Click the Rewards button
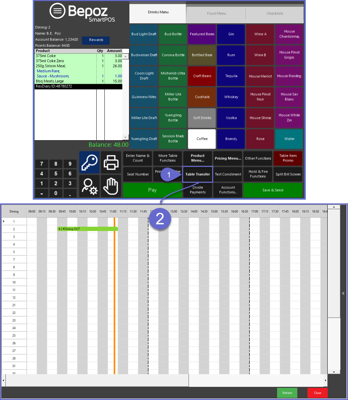Screen dimensions: 348x400 pos(96,40)
